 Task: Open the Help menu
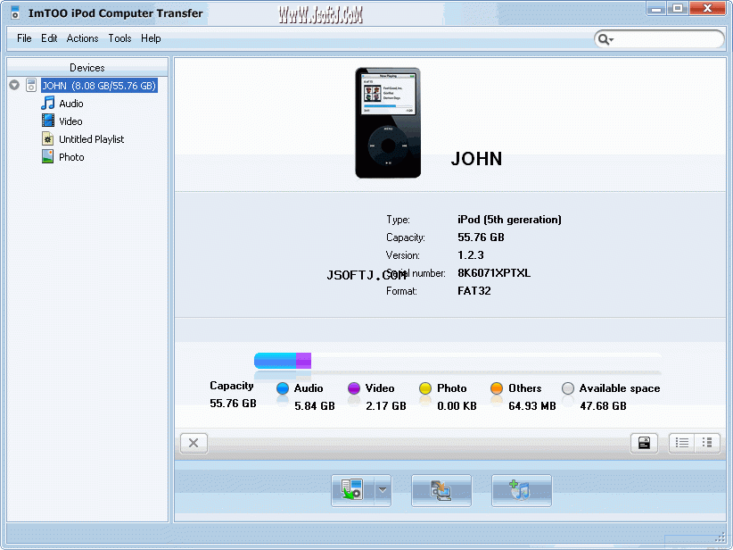(151, 38)
